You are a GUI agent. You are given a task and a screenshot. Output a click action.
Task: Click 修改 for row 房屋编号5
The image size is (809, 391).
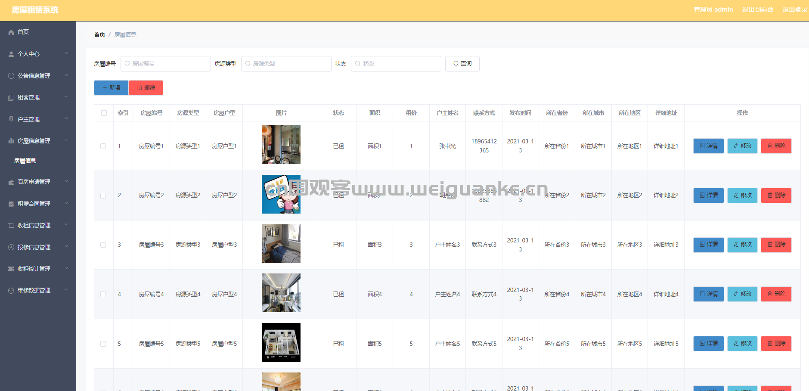743,344
